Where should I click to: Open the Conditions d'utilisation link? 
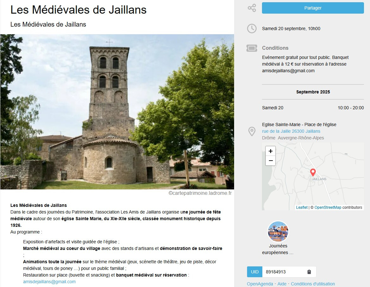pos(313,284)
